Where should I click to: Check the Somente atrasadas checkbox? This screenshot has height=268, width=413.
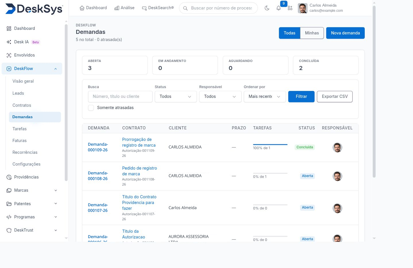91,108
